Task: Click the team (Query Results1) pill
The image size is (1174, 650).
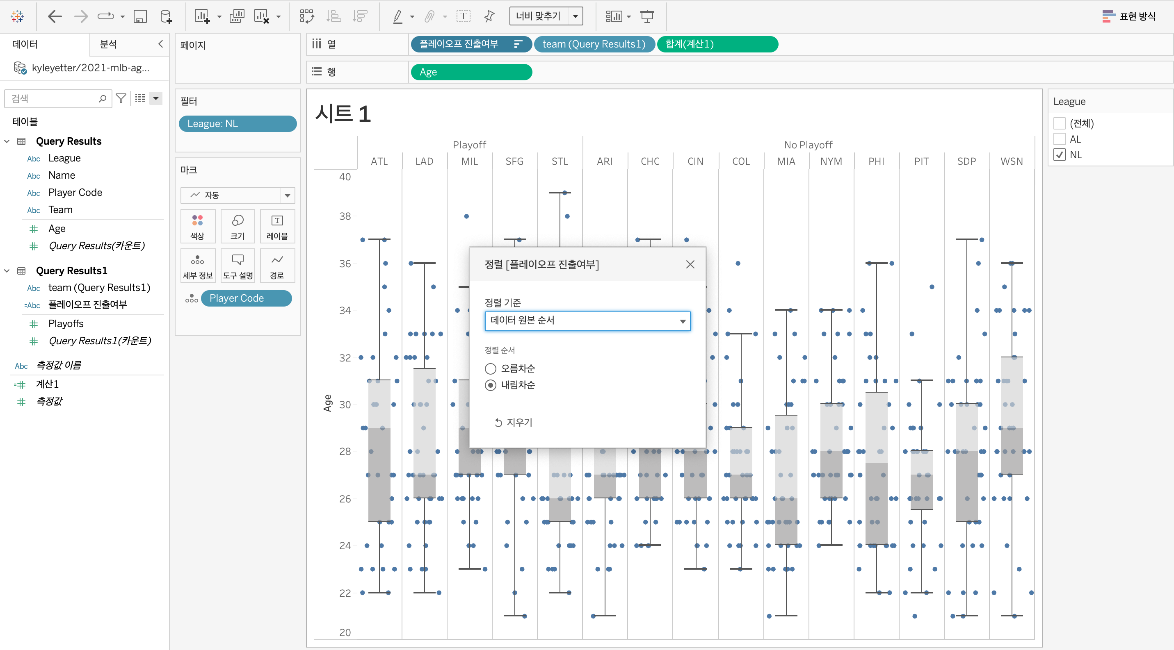Action: point(594,44)
